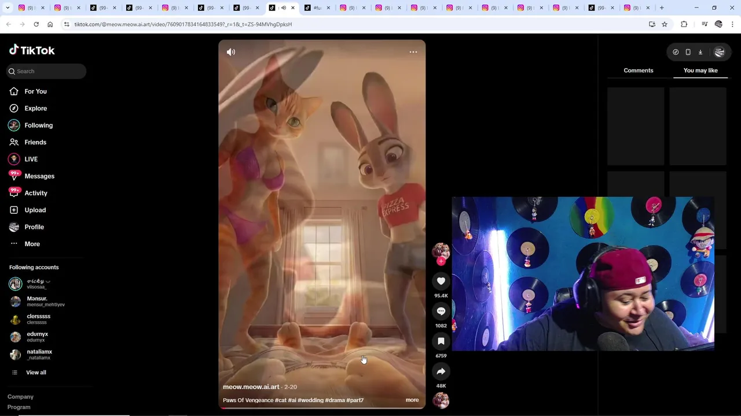This screenshot has height=416, width=741.
Task: Click the download desktop app icon
Action: tap(700, 52)
